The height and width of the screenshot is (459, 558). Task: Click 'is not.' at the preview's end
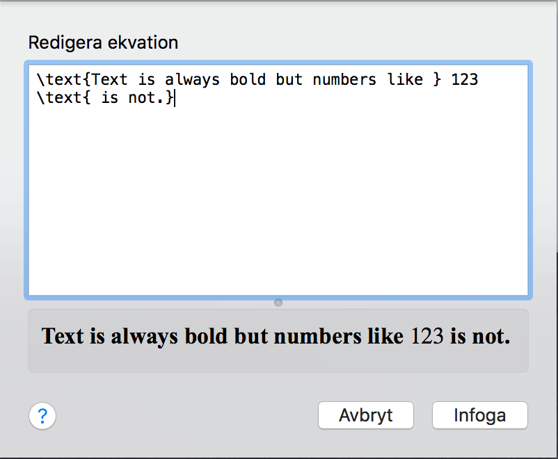point(480,336)
